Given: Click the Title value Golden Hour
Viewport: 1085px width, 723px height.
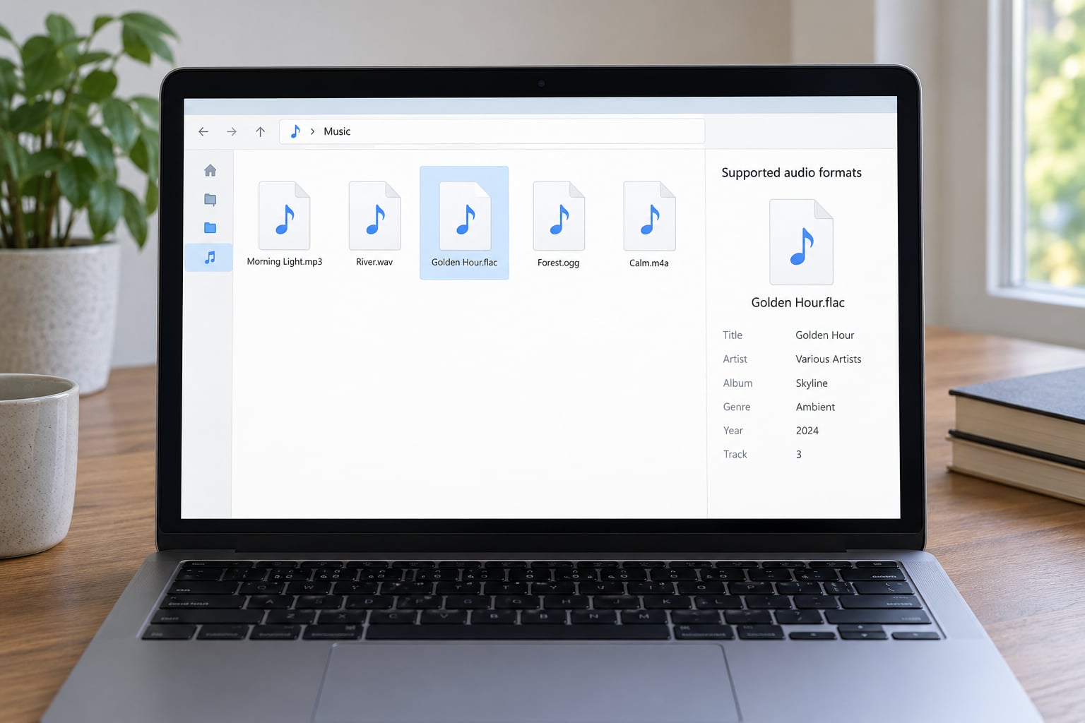Looking at the screenshot, I should coord(825,335).
